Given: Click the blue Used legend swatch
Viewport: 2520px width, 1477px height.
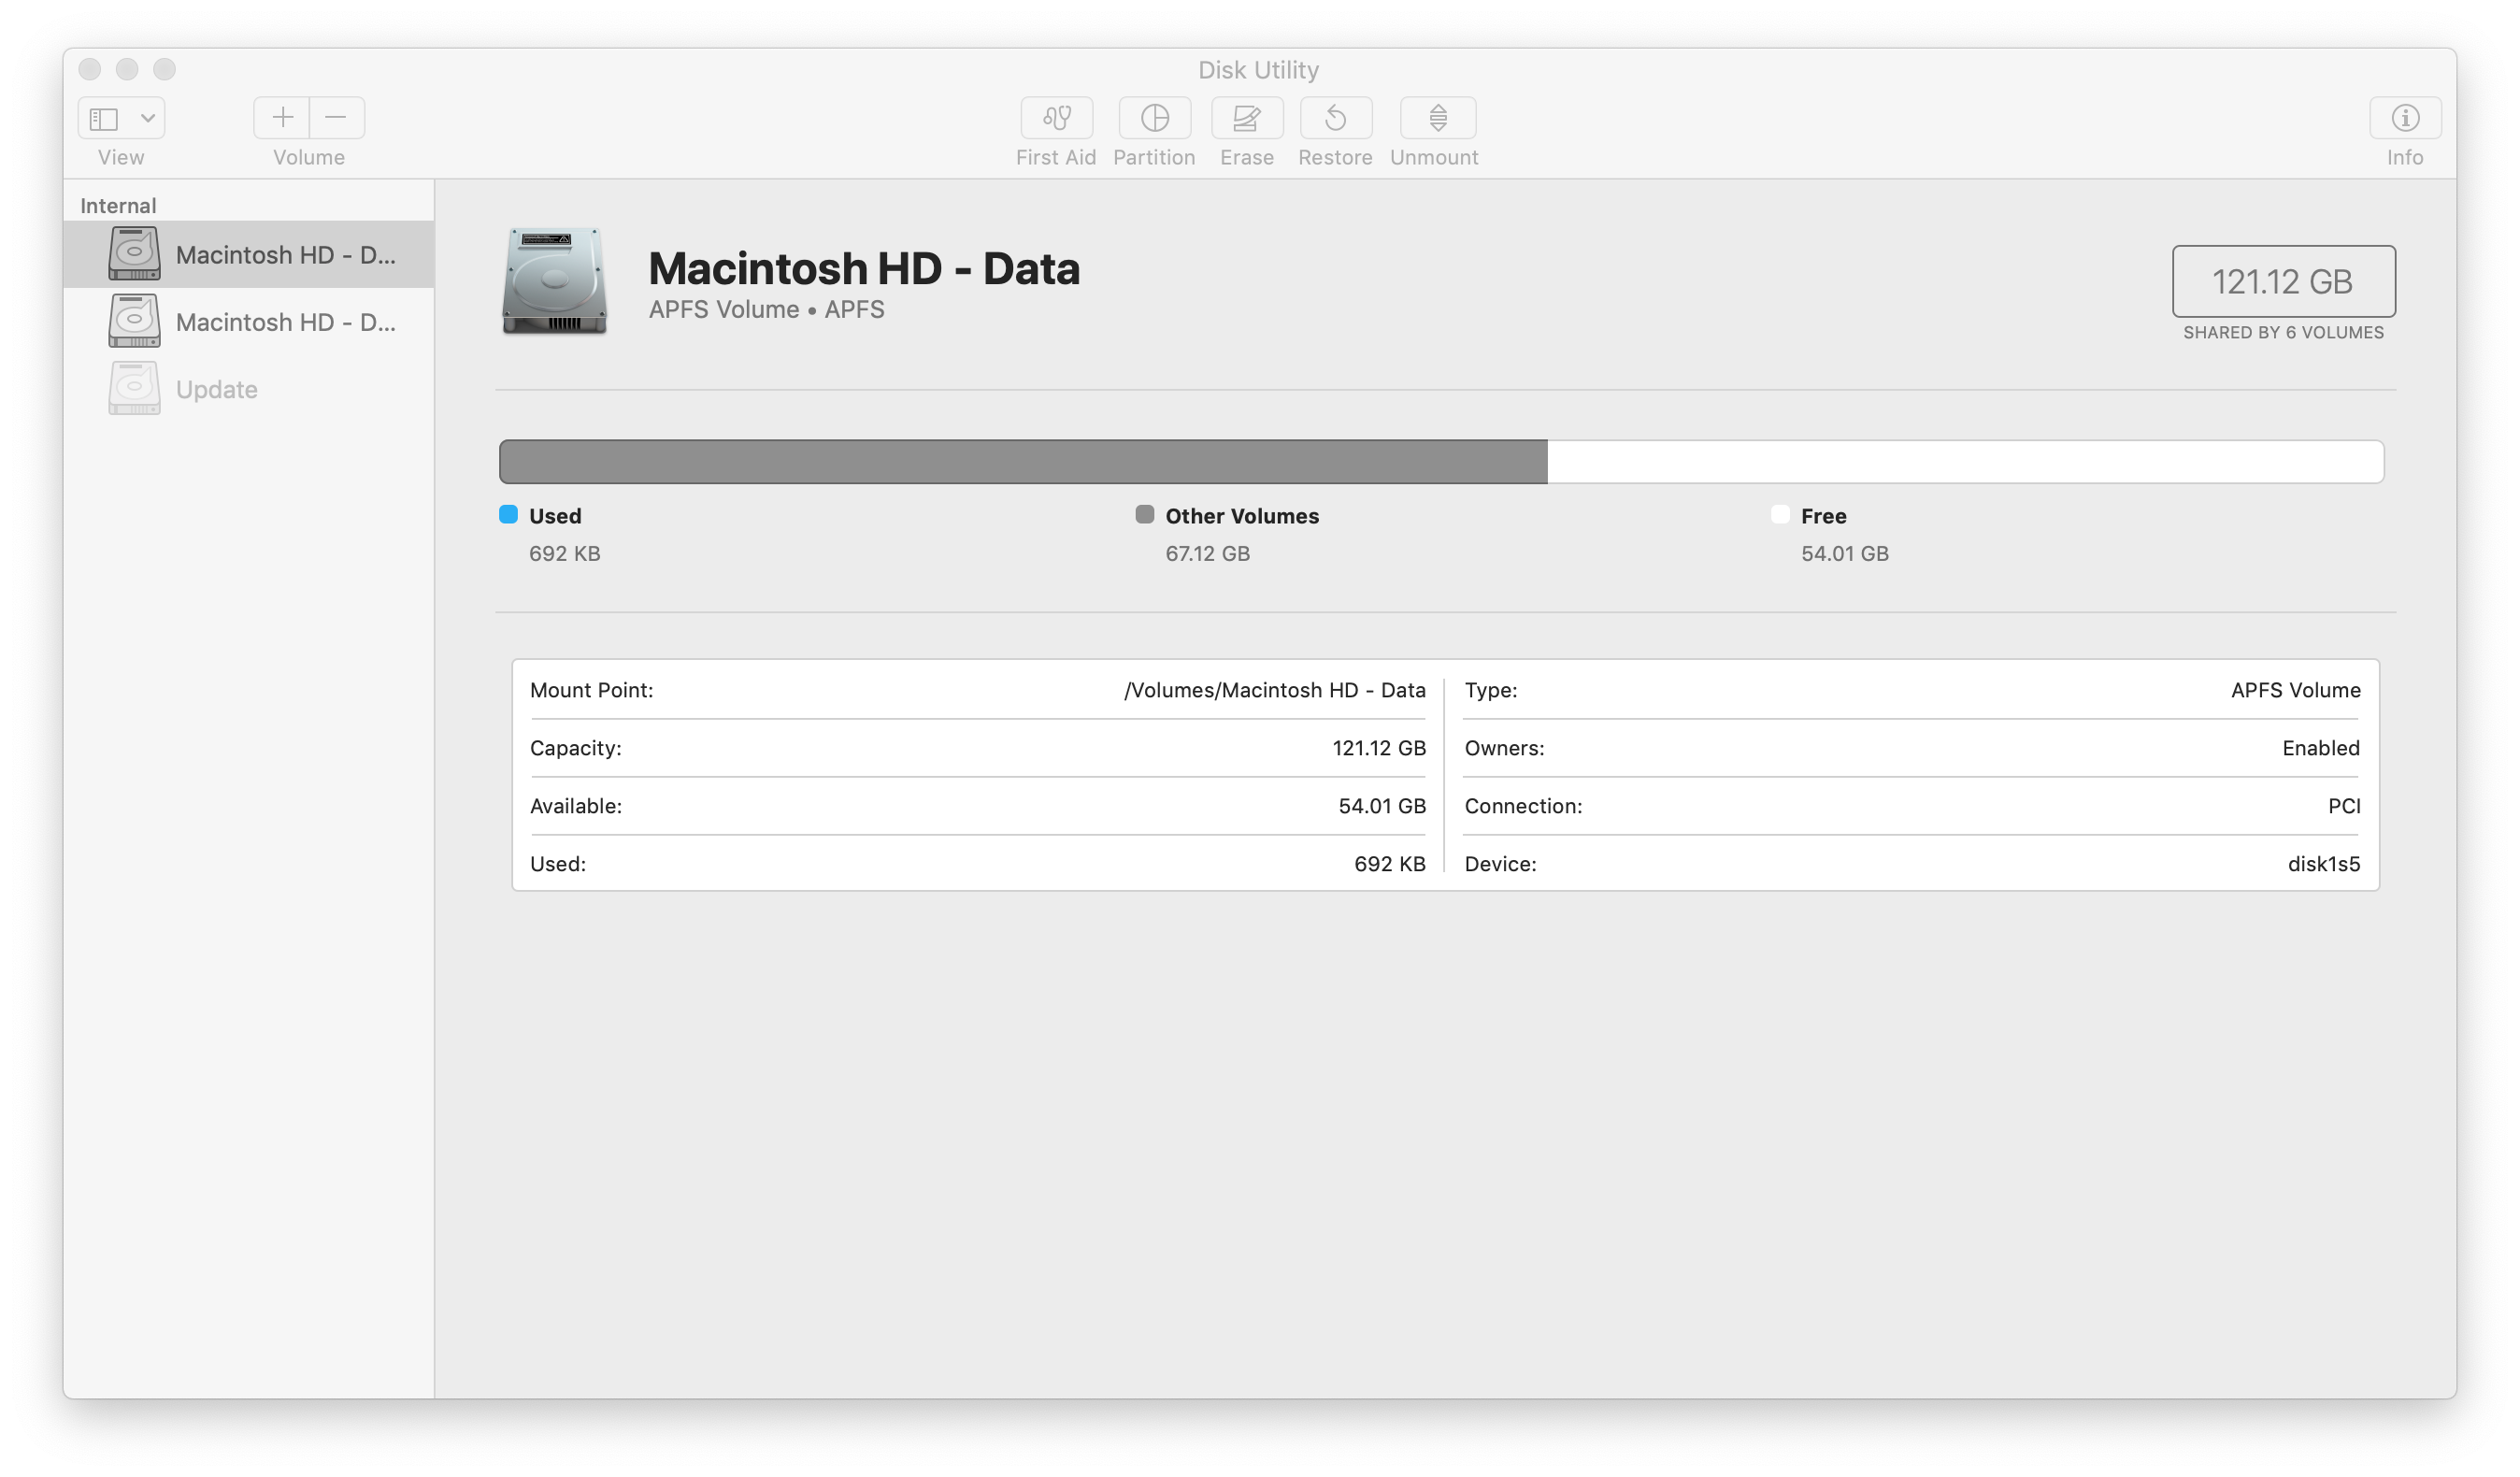Looking at the screenshot, I should pyautogui.click(x=508, y=515).
